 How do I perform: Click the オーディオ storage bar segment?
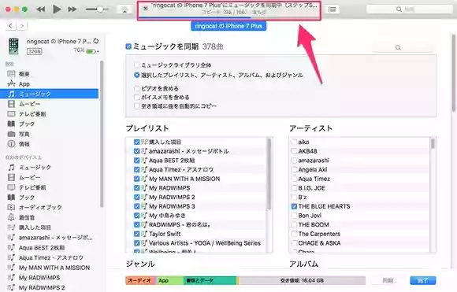coord(140,281)
